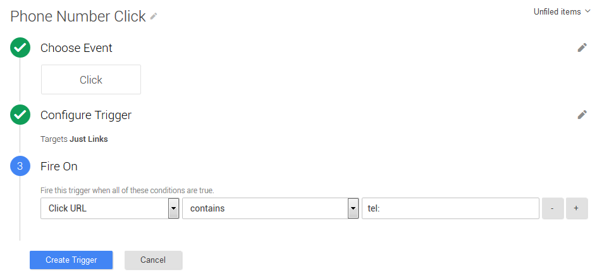Focus the tel: value input field
This screenshot has height=278, width=597.
point(450,208)
